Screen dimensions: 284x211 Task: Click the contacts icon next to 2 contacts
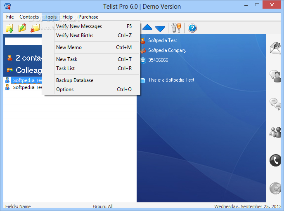(10, 58)
